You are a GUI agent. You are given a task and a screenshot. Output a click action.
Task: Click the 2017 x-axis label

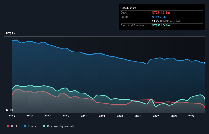click(x=66, y=116)
